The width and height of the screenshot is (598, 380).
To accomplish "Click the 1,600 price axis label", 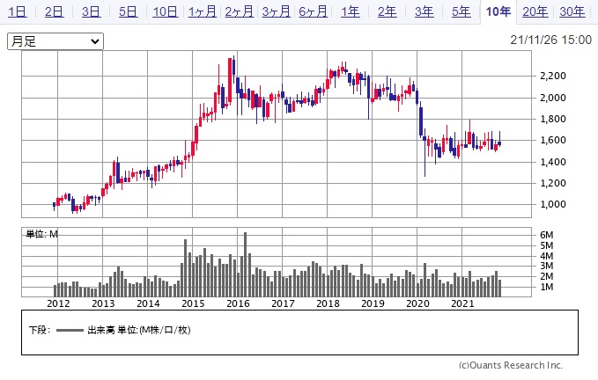I will pyautogui.click(x=552, y=140).
